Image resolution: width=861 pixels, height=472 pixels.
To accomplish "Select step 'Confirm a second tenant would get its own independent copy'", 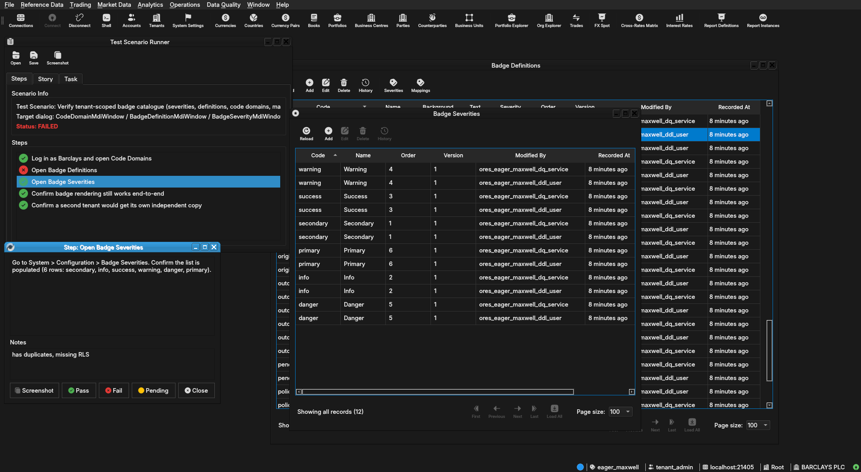I will pyautogui.click(x=148, y=205).
